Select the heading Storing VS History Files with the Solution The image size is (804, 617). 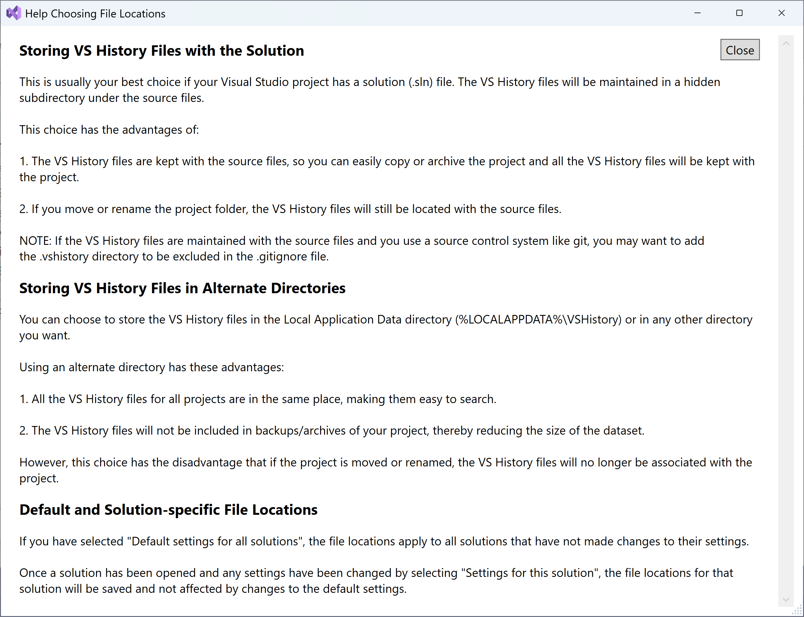[161, 51]
